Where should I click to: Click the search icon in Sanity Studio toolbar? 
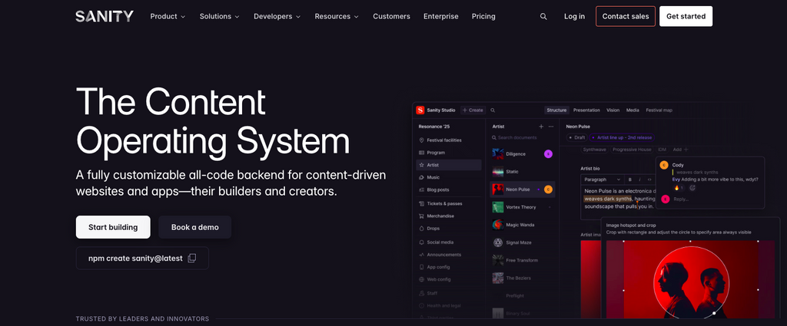[x=493, y=110]
